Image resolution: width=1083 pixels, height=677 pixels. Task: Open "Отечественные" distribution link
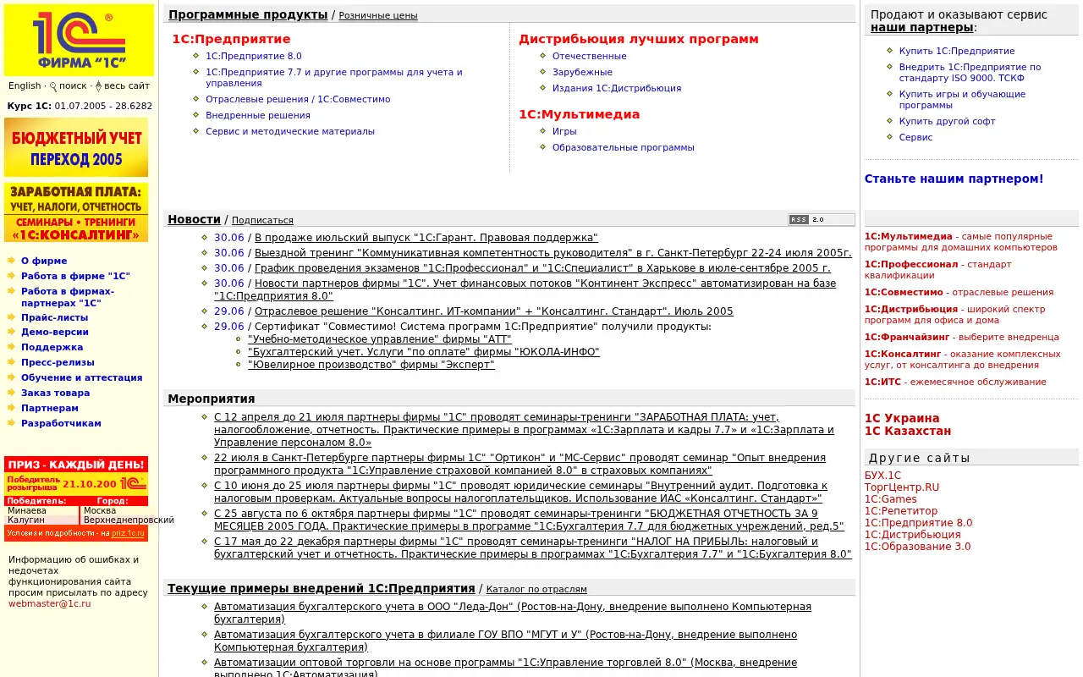(590, 56)
